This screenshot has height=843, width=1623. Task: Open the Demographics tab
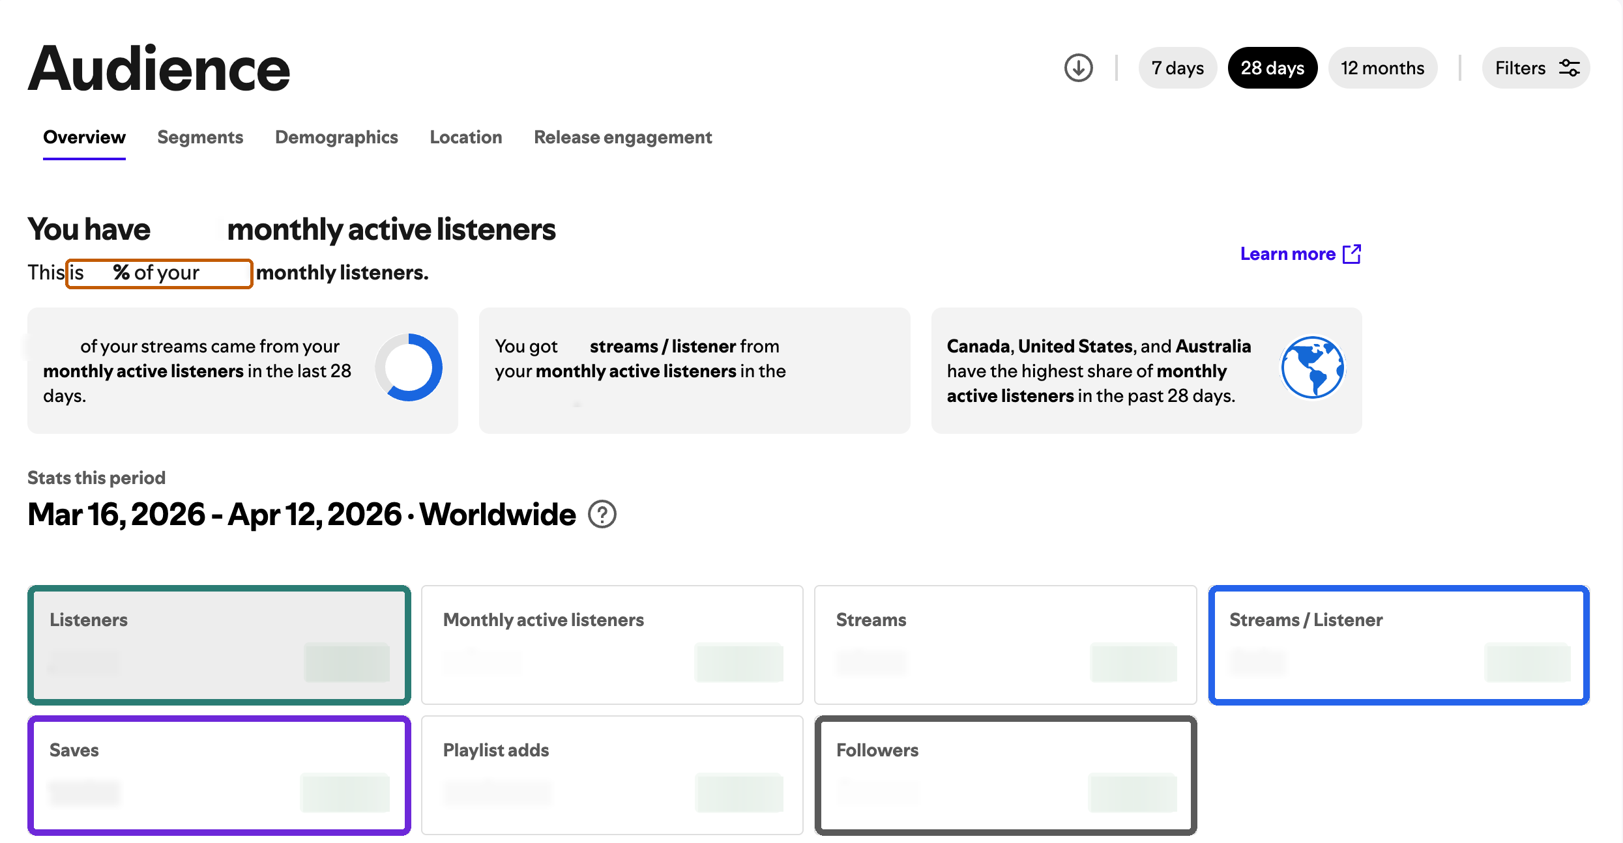(336, 137)
